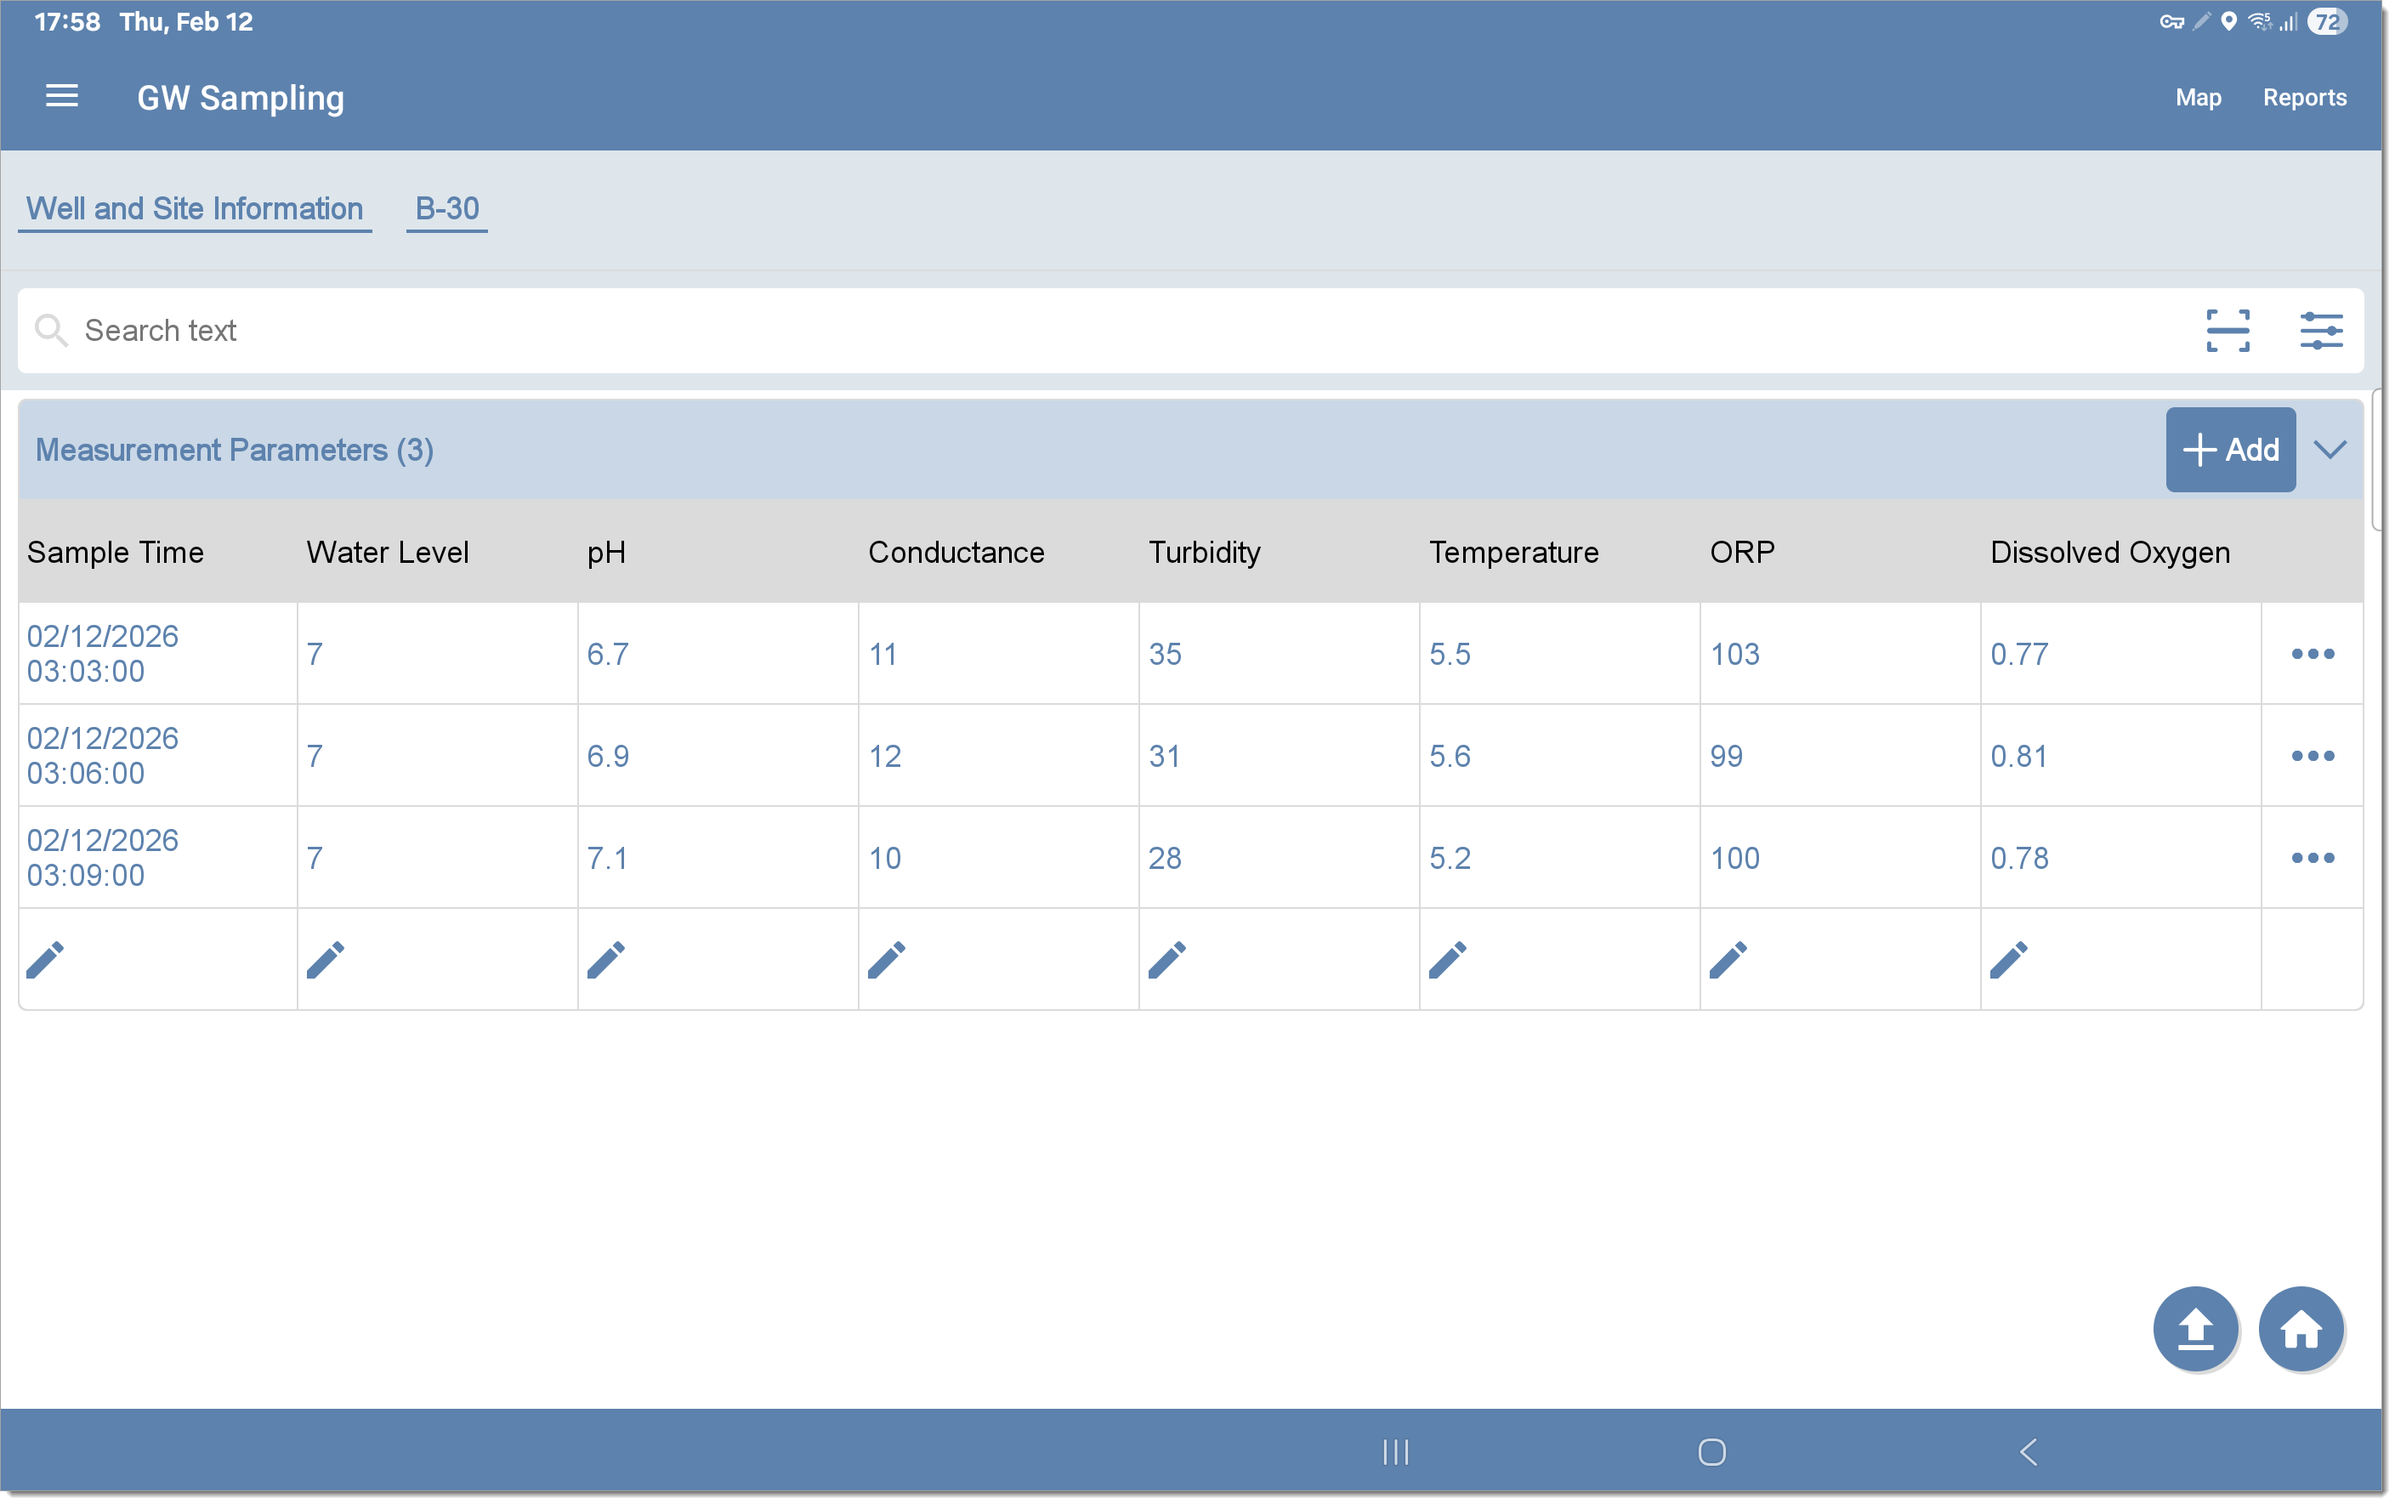Edit ORP column with pencil

pos(1728,959)
